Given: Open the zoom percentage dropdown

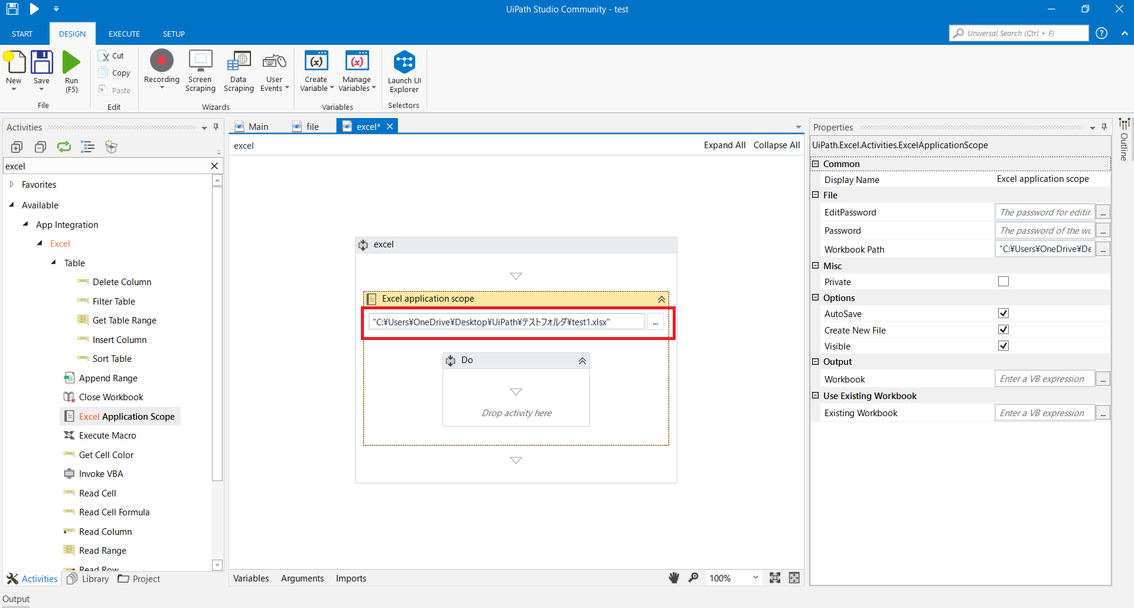Looking at the screenshot, I should tap(755, 578).
